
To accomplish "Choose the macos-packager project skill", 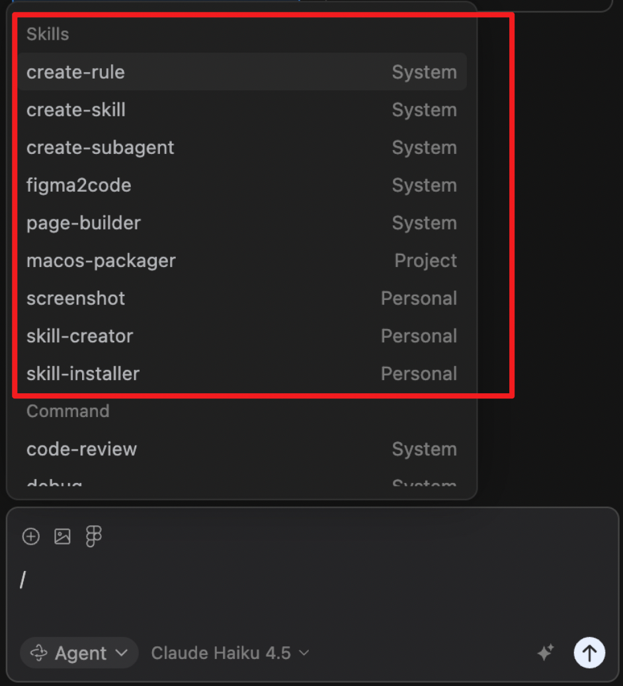I will point(241,260).
